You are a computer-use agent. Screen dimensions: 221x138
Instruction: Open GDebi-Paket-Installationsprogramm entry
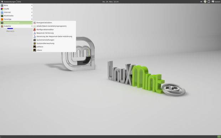tap(54, 26)
